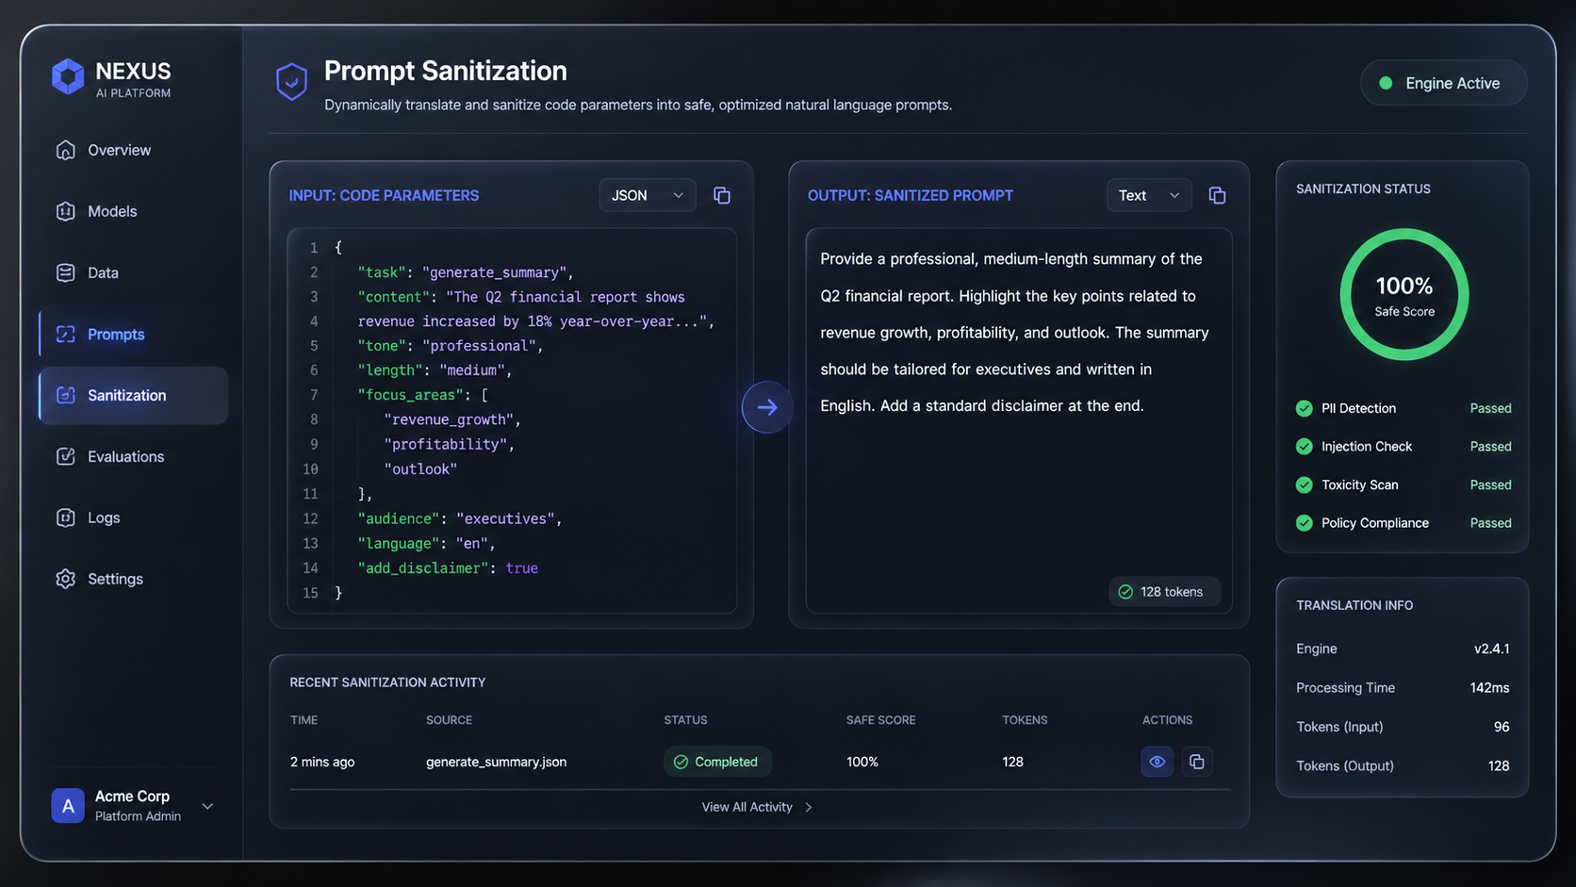The image size is (1576, 887).
Task: Open View All Activity link
Action: [x=757, y=807]
